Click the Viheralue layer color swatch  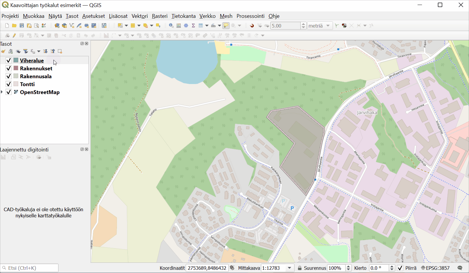[16, 60]
